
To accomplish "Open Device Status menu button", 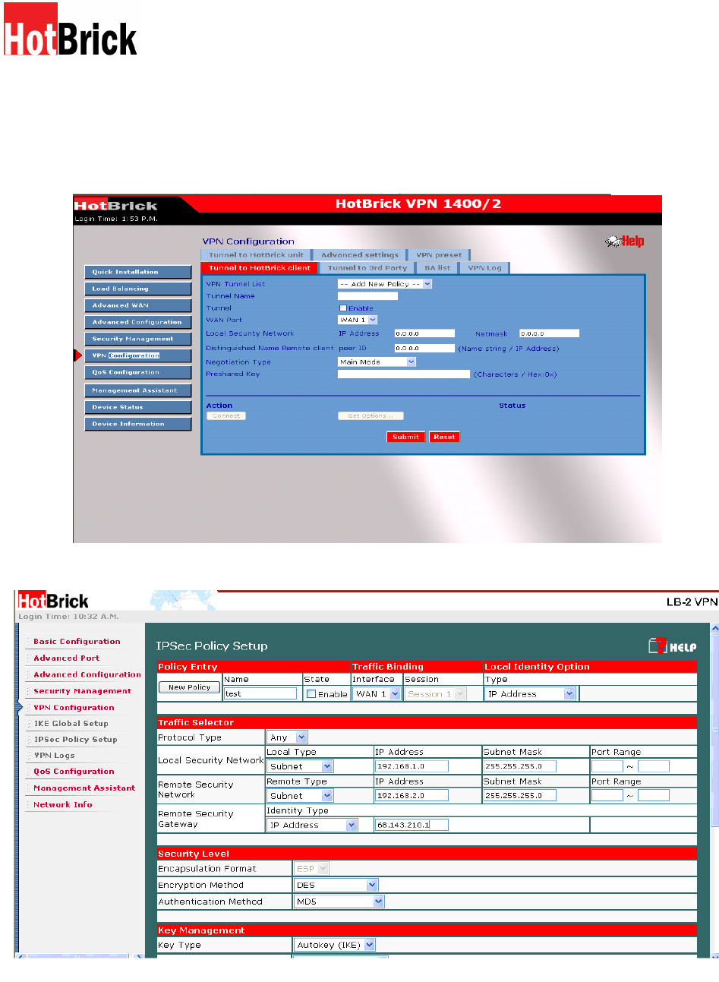I will tap(137, 407).
